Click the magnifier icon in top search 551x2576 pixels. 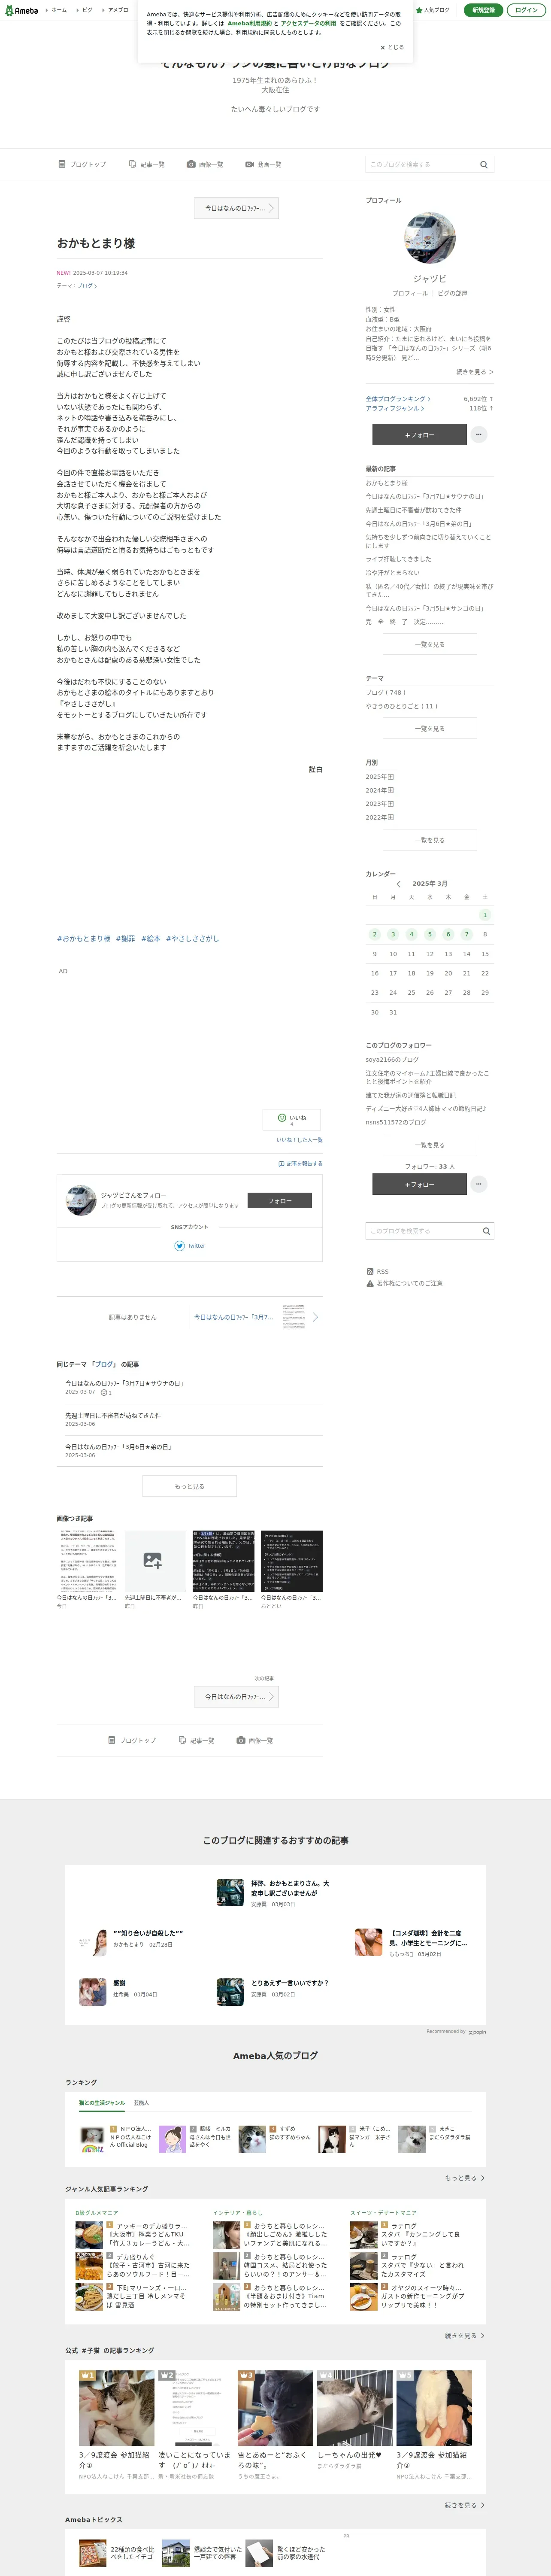pyautogui.click(x=484, y=164)
